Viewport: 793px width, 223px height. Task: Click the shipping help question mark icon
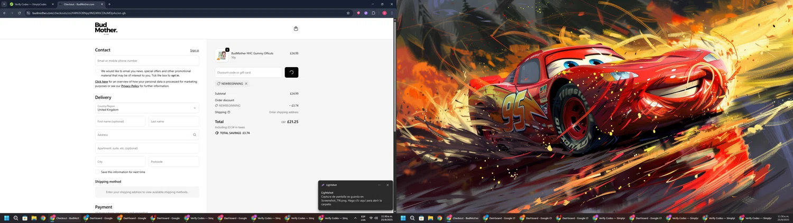[229, 112]
